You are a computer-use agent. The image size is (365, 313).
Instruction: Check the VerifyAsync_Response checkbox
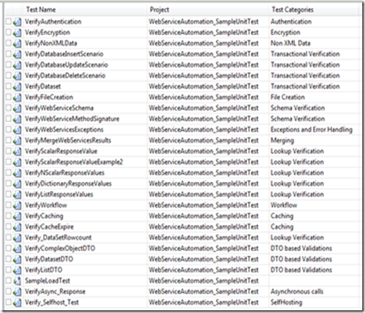[8, 291]
